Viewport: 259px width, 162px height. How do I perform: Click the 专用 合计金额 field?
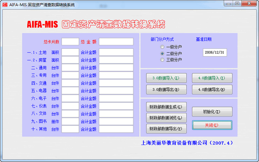click(x=116, y=75)
